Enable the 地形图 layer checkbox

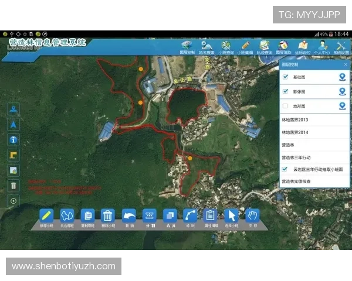point(285,106)
